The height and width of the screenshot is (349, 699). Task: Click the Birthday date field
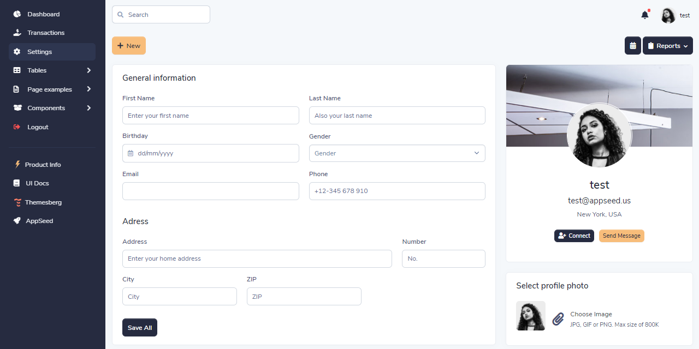point(211,153)
